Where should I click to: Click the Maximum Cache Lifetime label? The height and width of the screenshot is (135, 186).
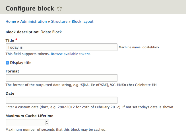click(29, 116)
